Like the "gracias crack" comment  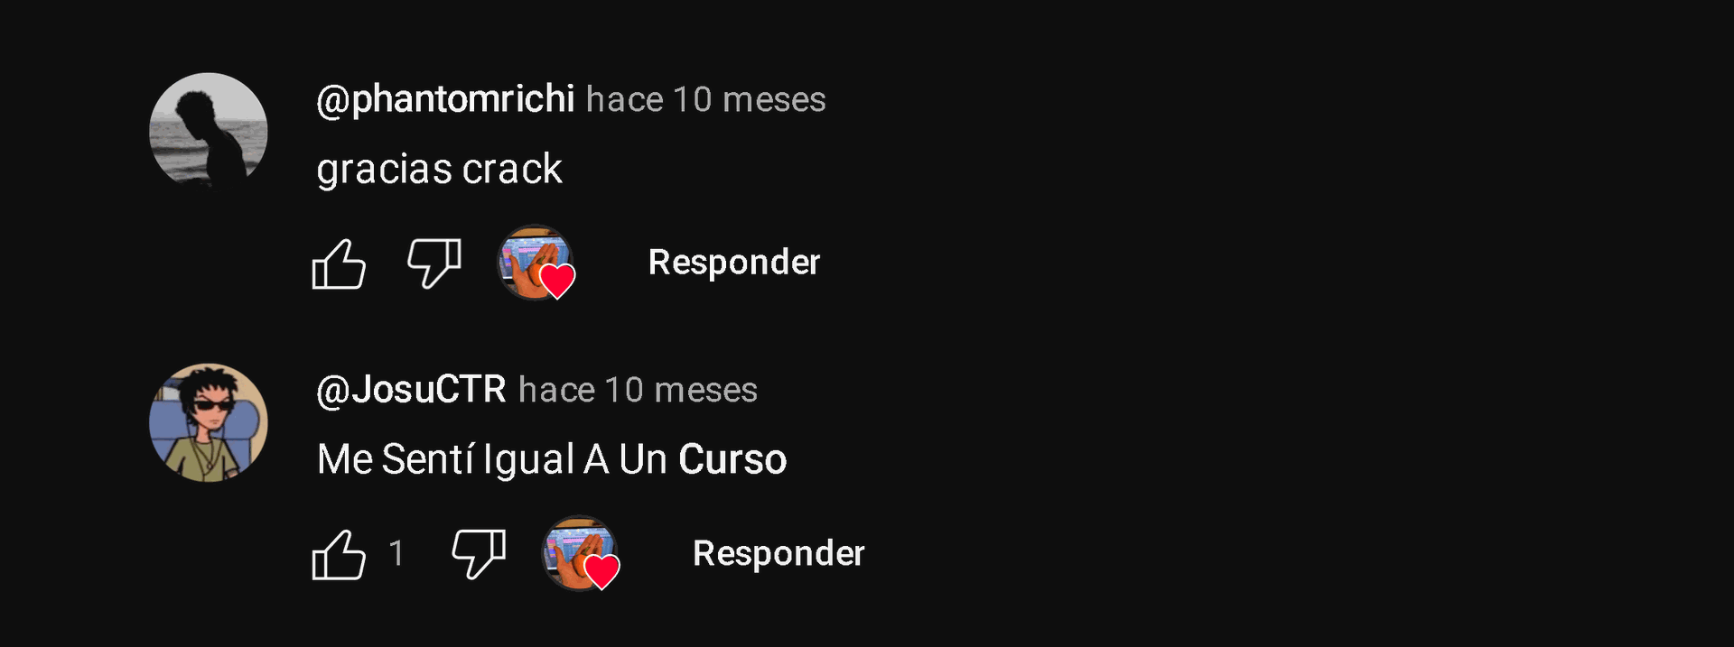point(339,263)
